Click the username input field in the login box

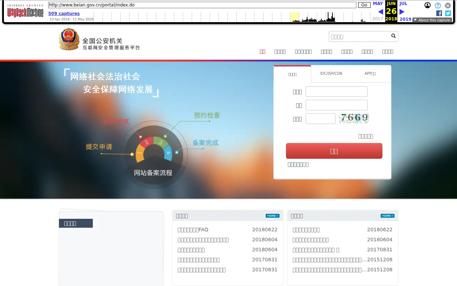(x=337, y=92)
